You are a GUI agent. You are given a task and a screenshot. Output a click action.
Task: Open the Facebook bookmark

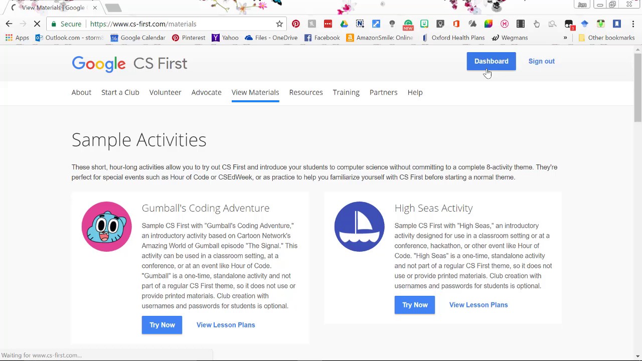tap(322, 38)
